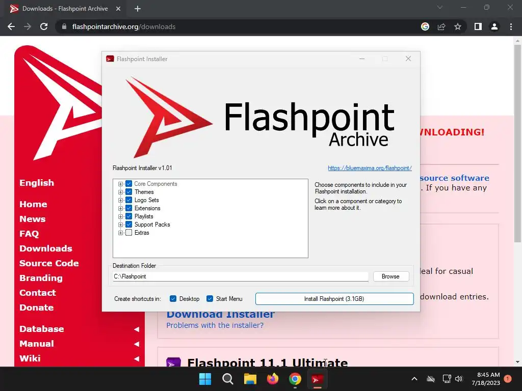Disable the Desktop shortcut checkbox
The image size is (522, 391).
click(173, 298)
